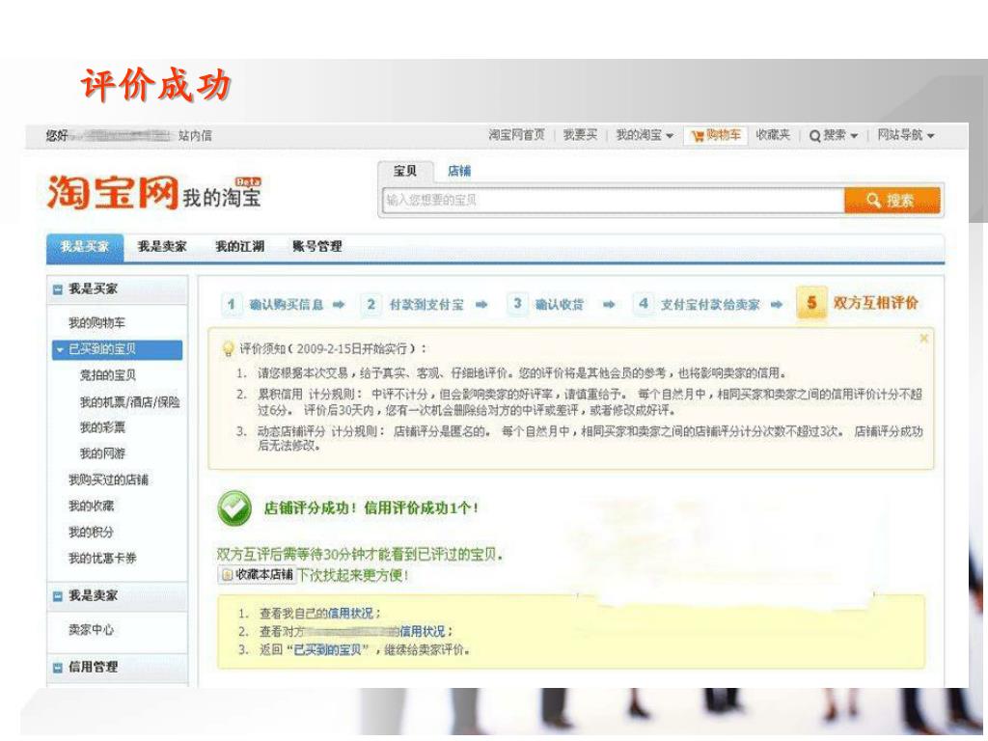Expand the 信用管理 sidebar section icon
Viewport: 988px width, 741px height.
[x=58, y=667]
